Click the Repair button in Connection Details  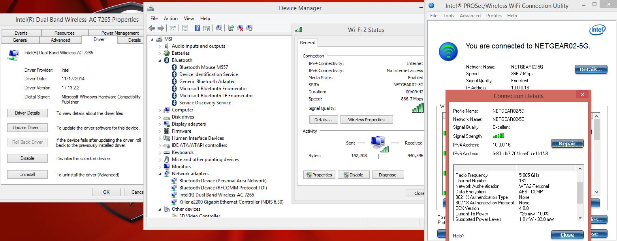click(x=567, y=144)
